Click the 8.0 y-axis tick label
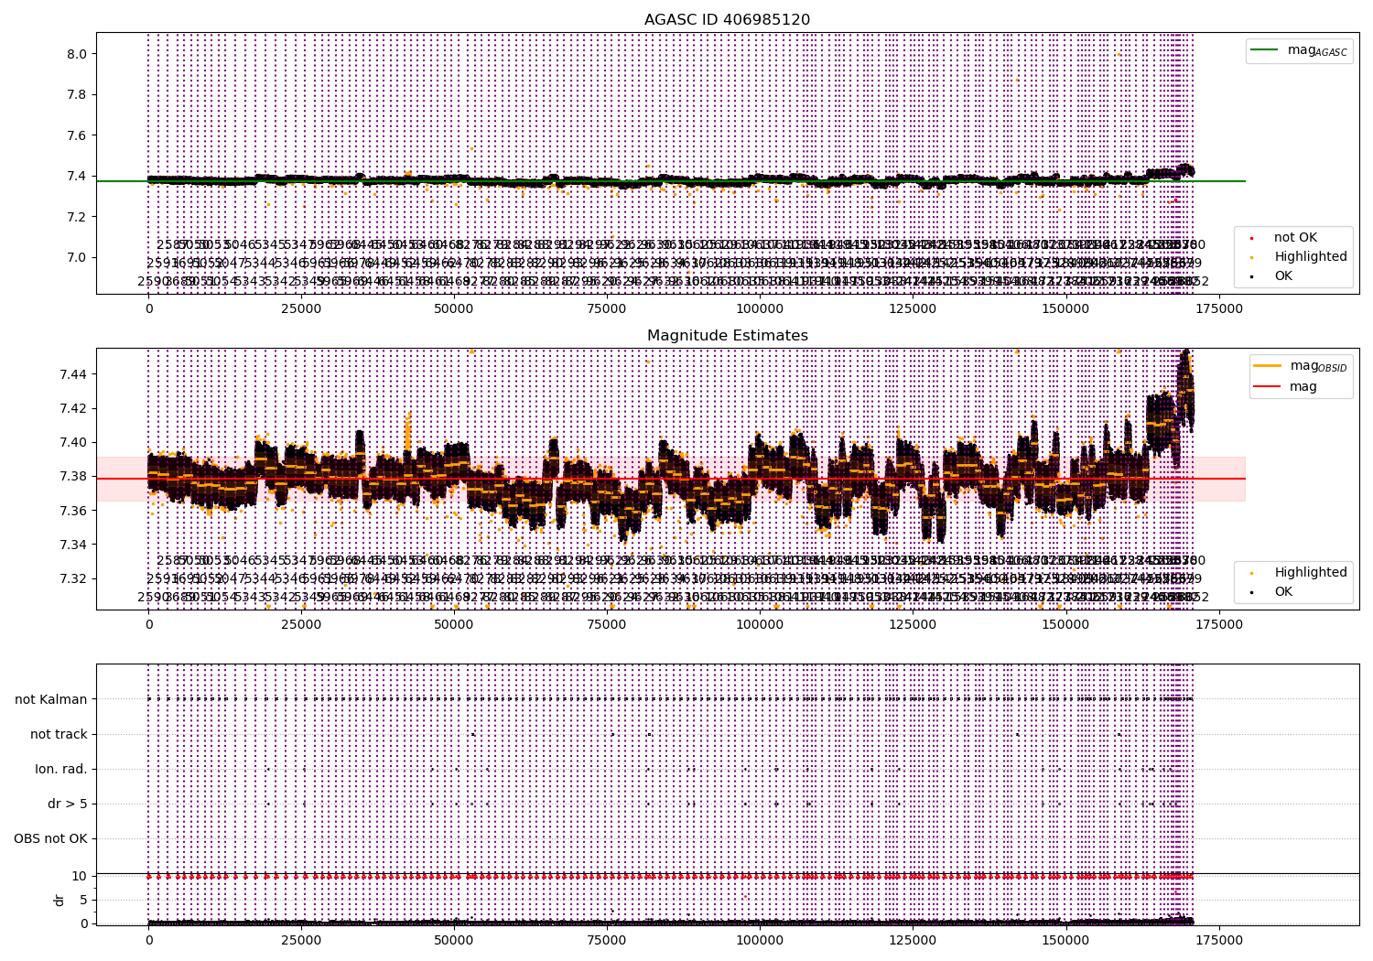Viewport: 1373px width, 961px height. 77,54
